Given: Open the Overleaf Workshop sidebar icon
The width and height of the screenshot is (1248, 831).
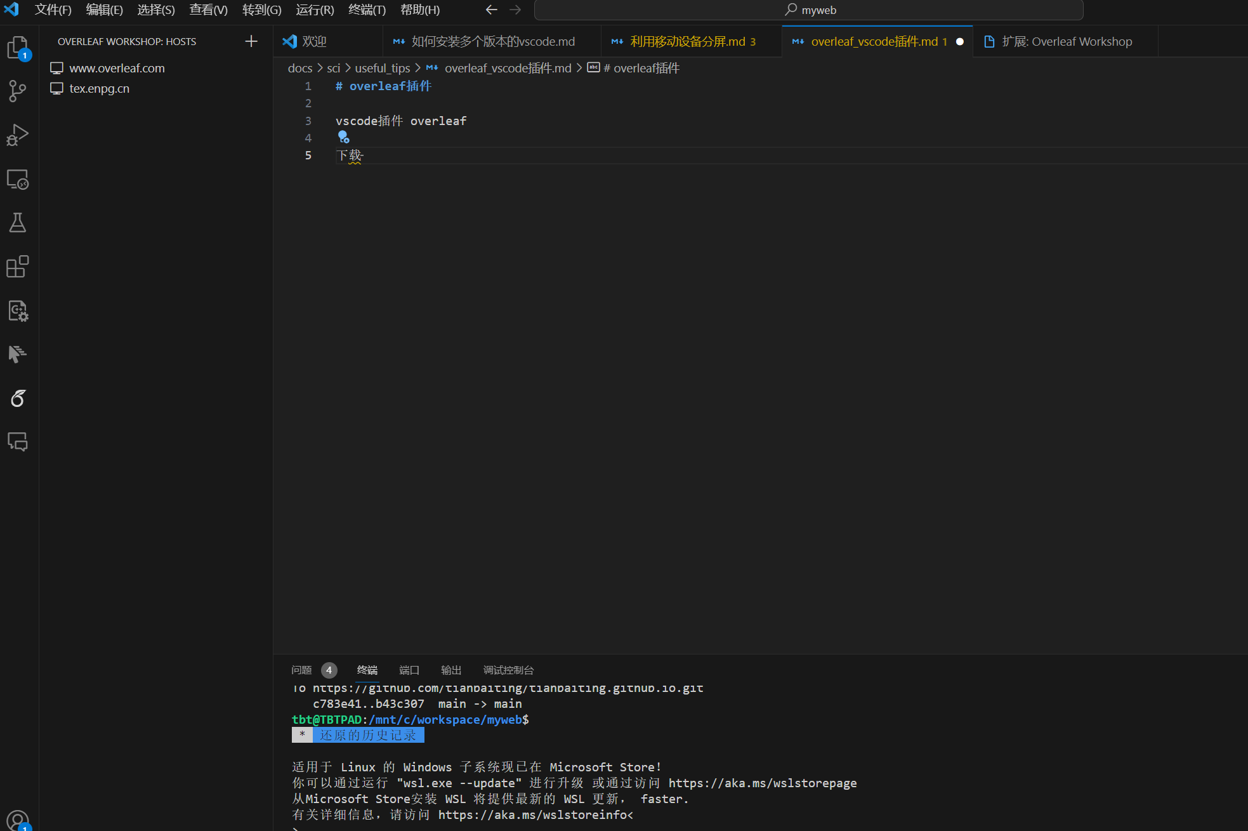Looking at the screenshot, I should coord(18,398).
